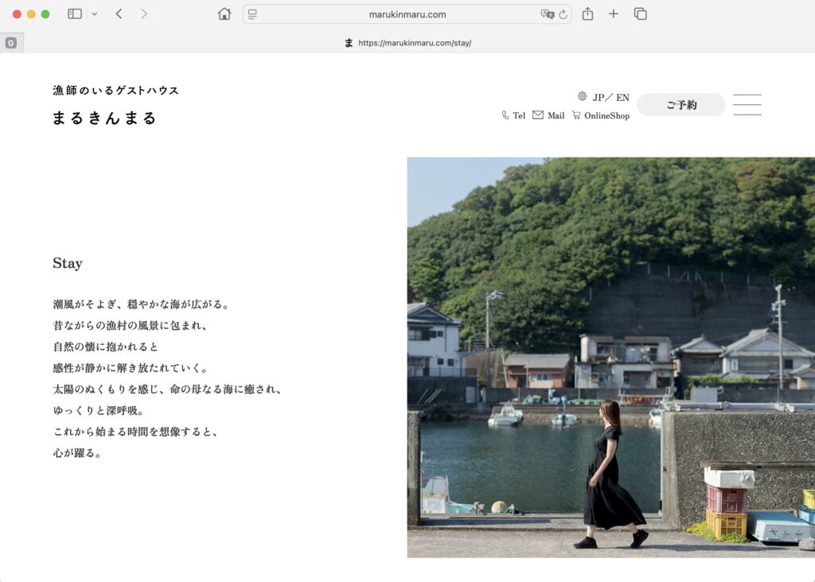Open a new tab with plus icon
This screenshot has height=582, width=815.
point(613,14)
